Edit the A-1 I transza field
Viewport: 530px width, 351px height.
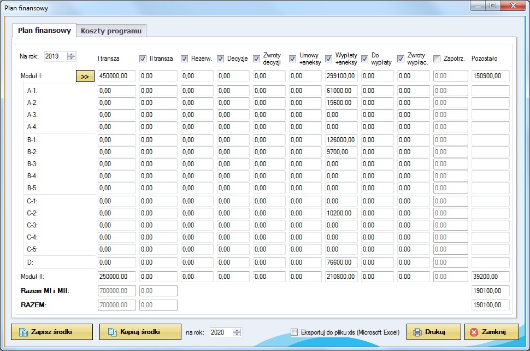[116, 91]
